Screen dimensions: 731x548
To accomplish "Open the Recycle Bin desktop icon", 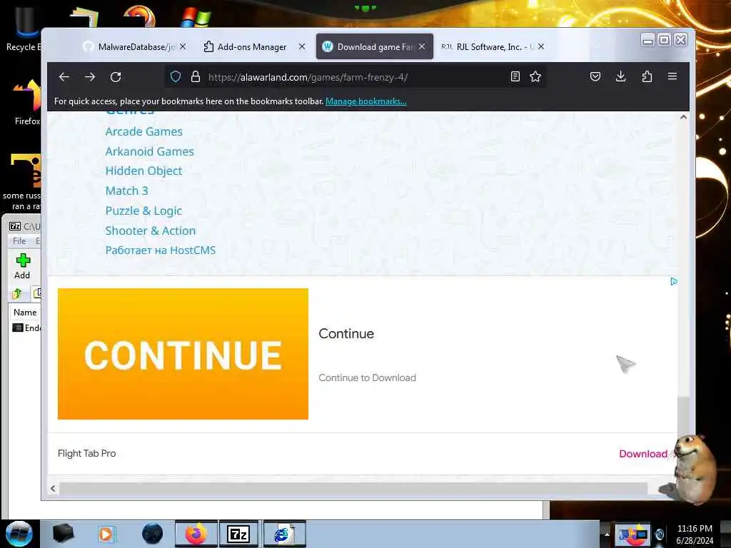I will tap(24, 28).
